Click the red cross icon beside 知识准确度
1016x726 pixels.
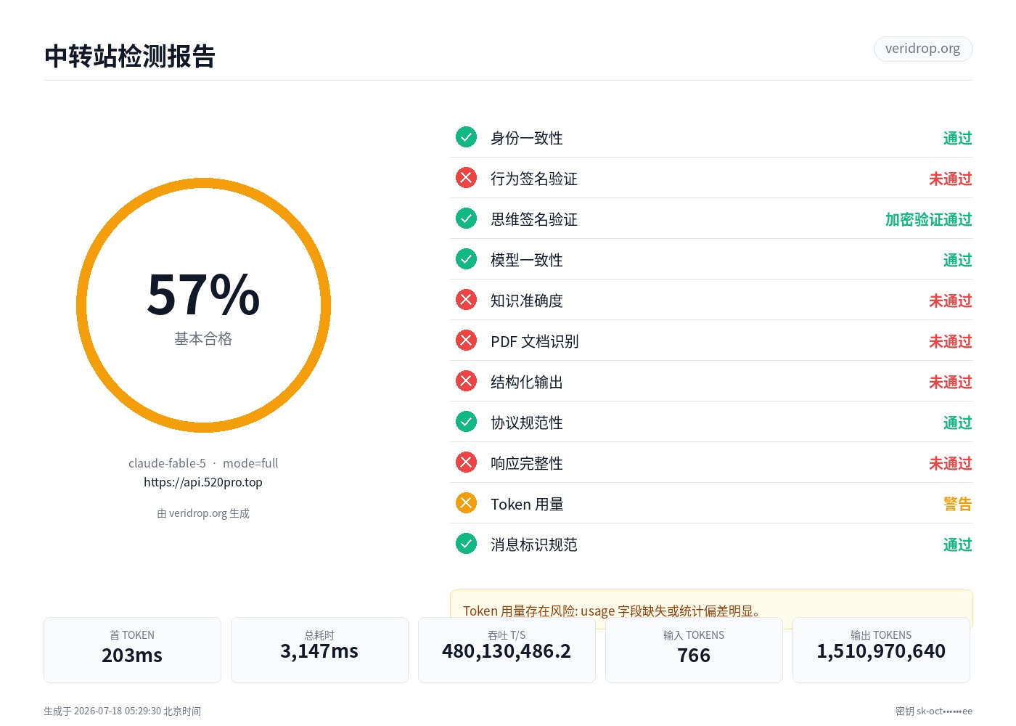pyautogui.click(x=466, y=300)
